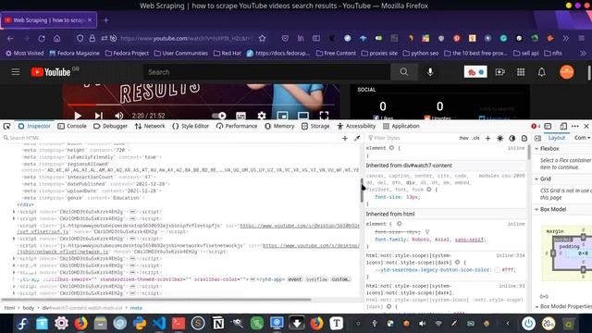Open the YouTube create video icon
Viewport: 592px width, 333px height.
click(499, 72)
